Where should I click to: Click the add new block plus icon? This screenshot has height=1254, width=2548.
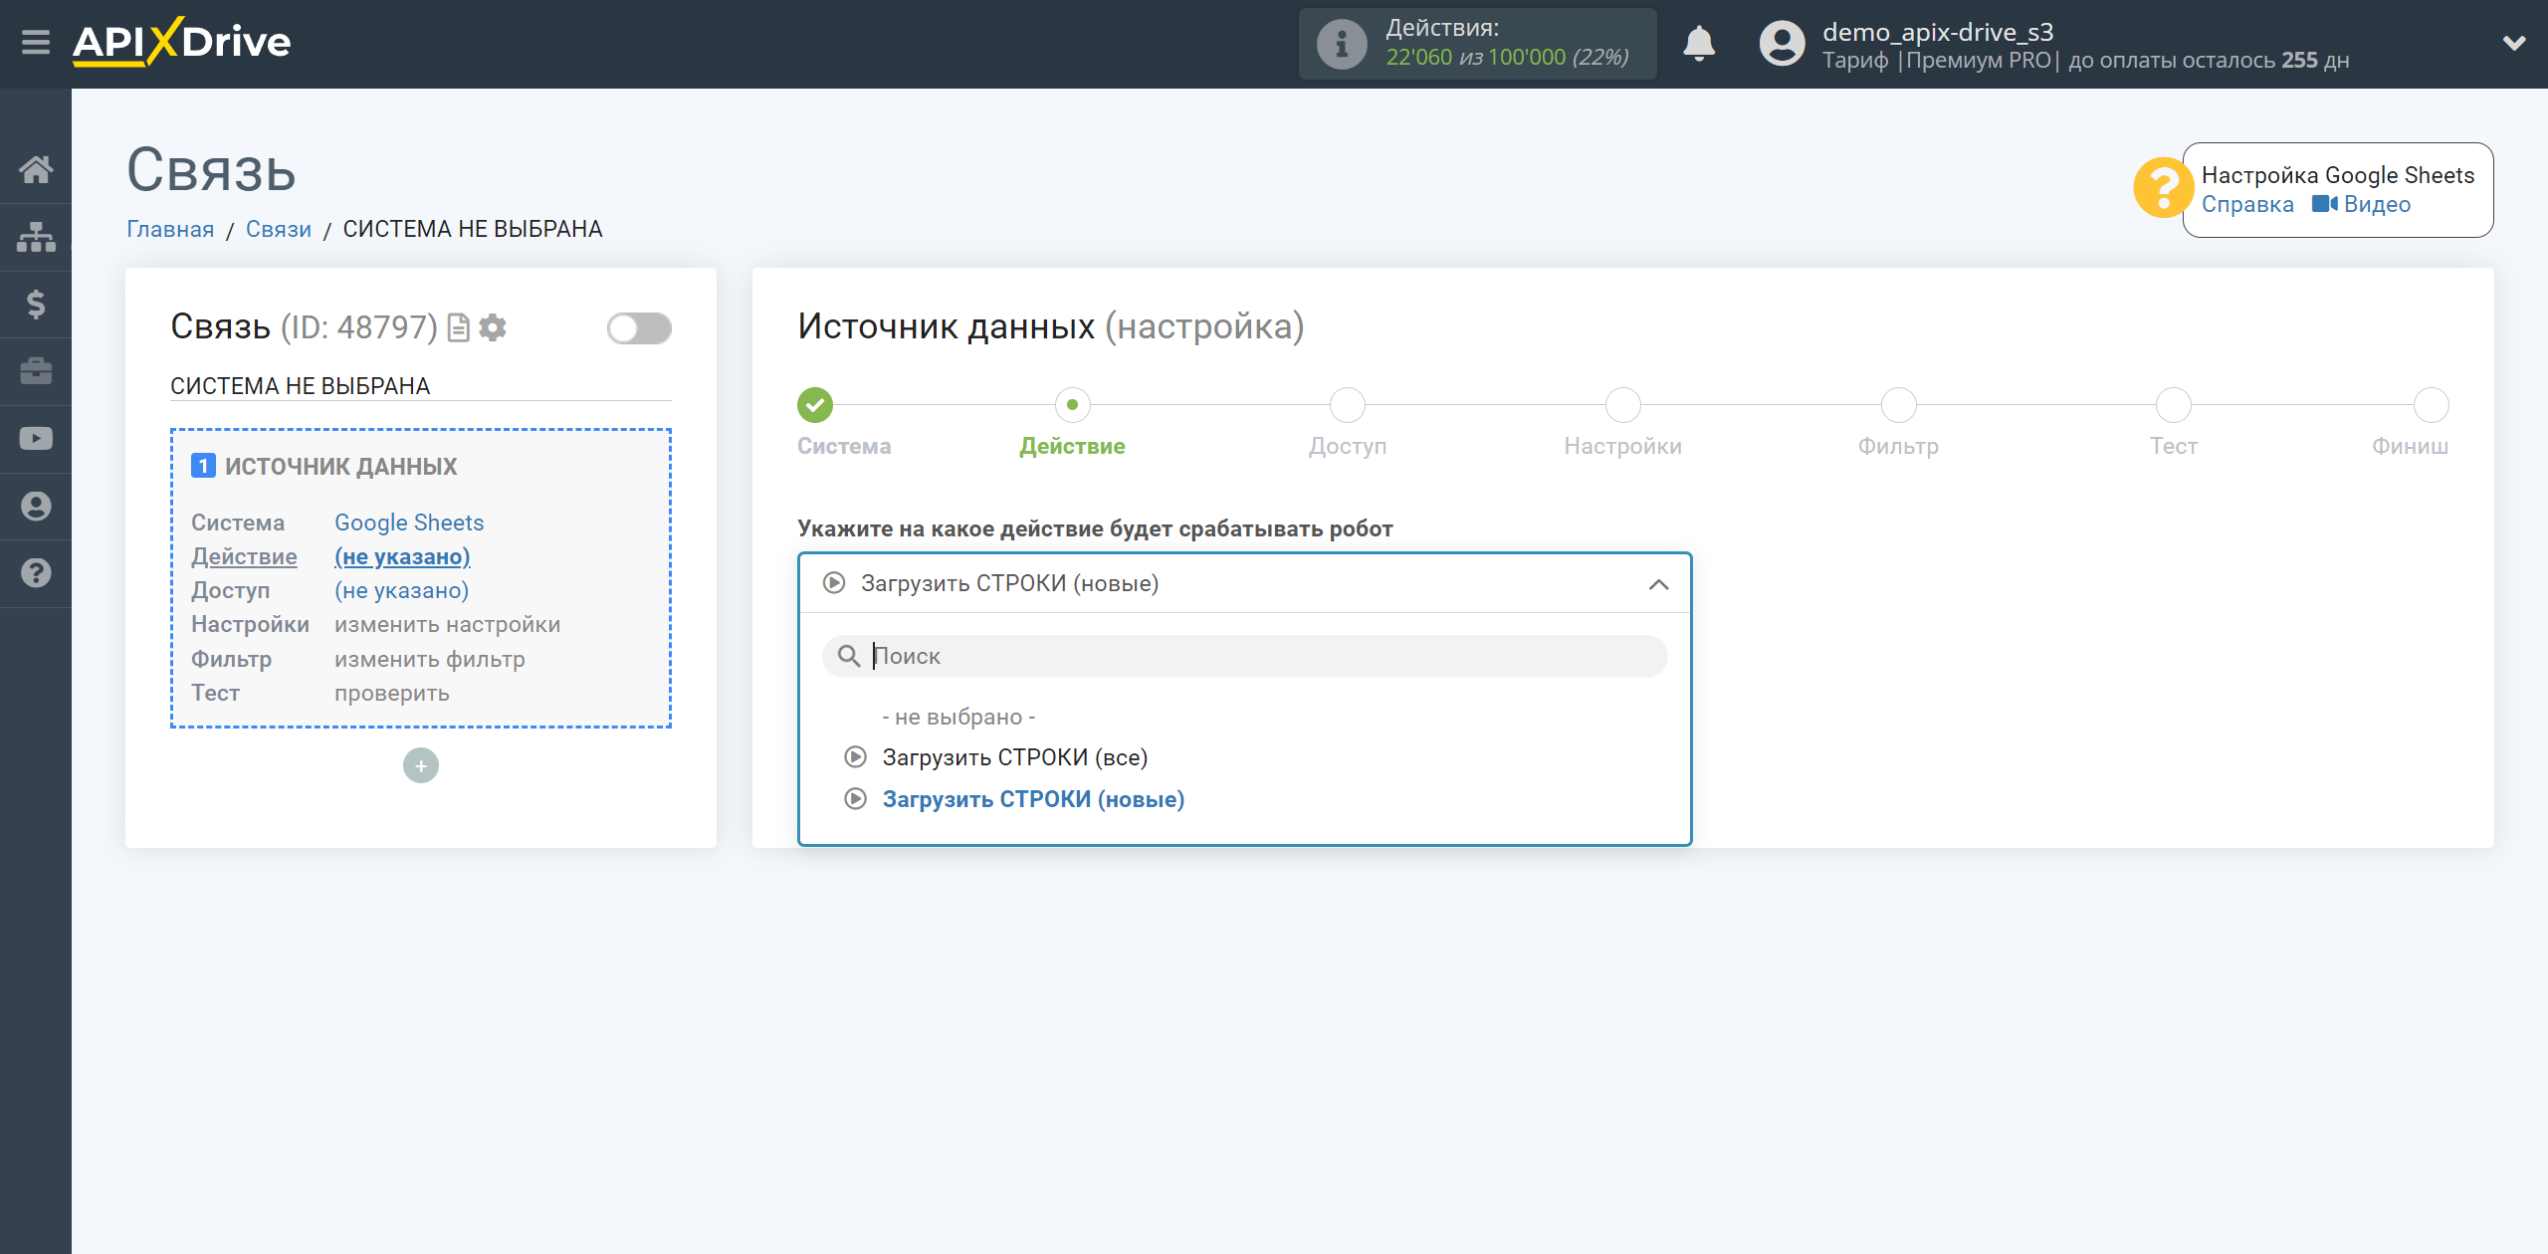tap(419, 763)
